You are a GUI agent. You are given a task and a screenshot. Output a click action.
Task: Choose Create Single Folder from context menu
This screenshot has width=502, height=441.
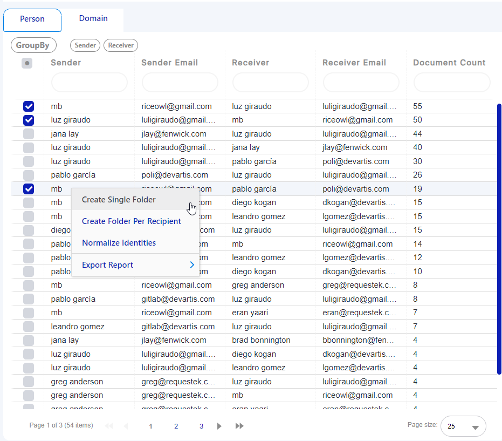tap(135, 200)
